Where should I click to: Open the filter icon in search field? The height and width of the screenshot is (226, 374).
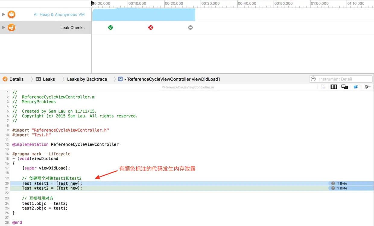pos(313,79)
